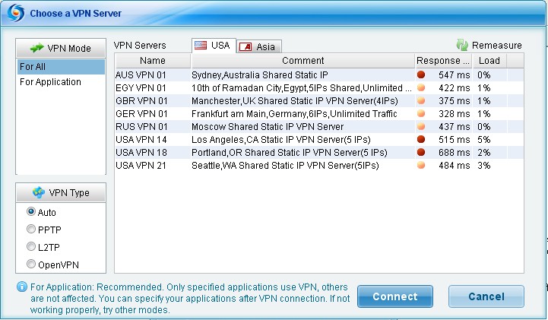Screen dimensions: 548x320
Task: Select the OpenVPN radio button
Action: tap(31, 264)
